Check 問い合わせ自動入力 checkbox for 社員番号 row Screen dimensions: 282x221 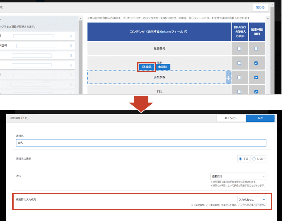coord(239,49)
